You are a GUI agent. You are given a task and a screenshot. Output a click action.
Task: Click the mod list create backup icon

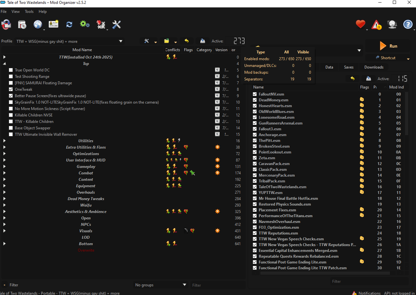click(202, 41)
